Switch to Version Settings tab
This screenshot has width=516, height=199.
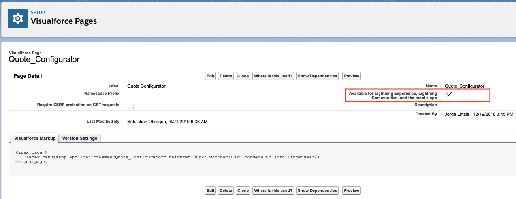click(x=80, y=138)
